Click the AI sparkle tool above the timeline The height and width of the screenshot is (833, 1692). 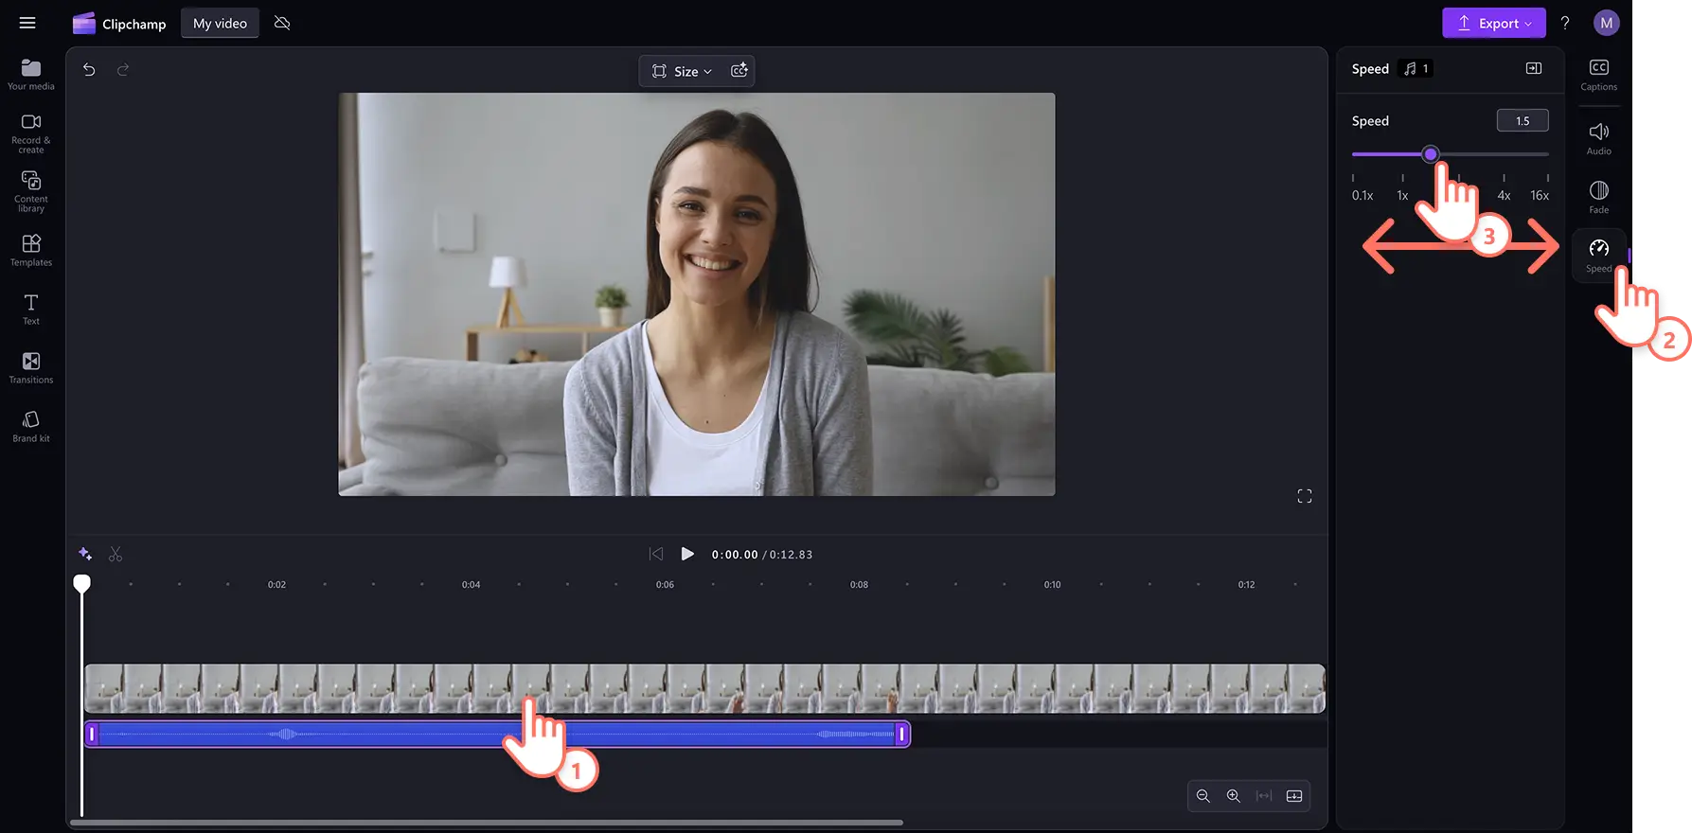point(85,554)
